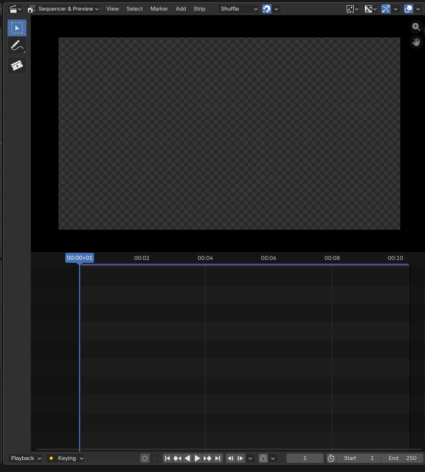The width and height of the screenshot is (425, 472).
Task: Expand the snapping options arrow
Action: (276, 9)
